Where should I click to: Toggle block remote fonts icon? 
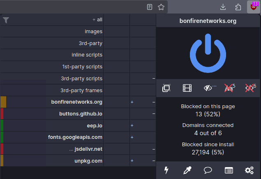click(x=229, y=88)
